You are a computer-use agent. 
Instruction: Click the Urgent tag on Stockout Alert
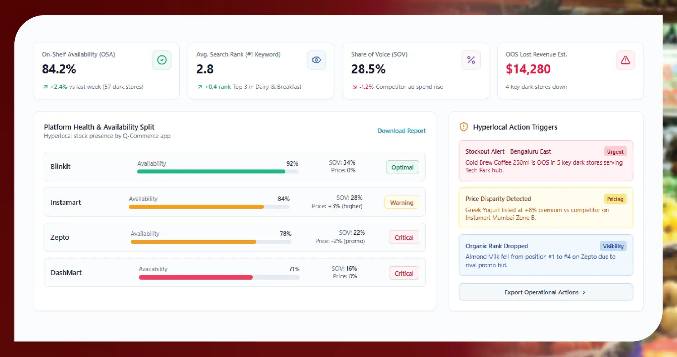click(615, 152)
